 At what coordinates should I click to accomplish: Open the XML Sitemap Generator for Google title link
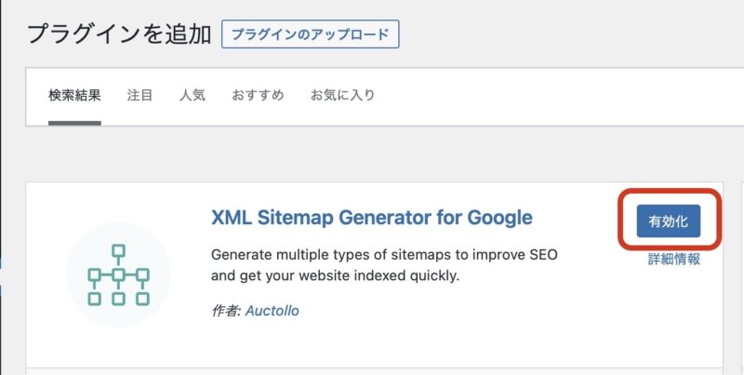tap(371, 218)
